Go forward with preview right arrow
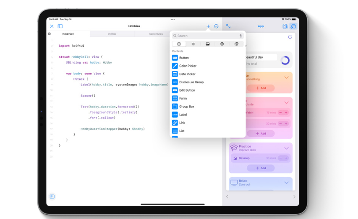358x219 pixels. (x=294, y=197)
